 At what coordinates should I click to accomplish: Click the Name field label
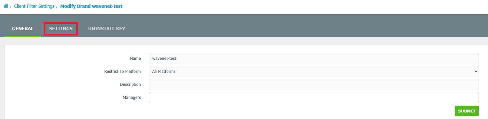[x=135, y=59]
